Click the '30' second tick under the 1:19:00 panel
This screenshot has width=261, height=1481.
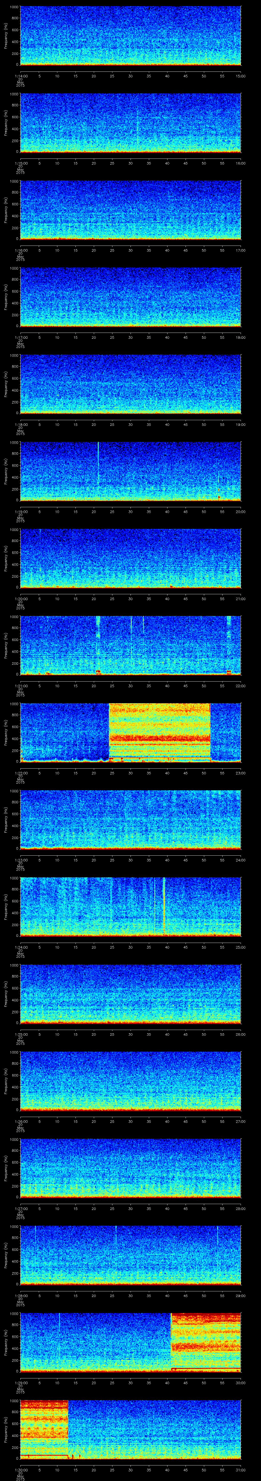130,512
